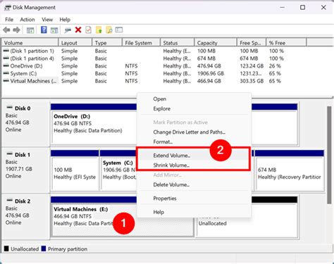The width and height of the screenshot is (334, 264).
Task: Choose Extend Volume from context menu
Action: pos(172,156)
